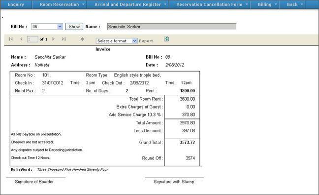Open the Select a format dropdown
The image size is (319, 195).
point(134,41)
